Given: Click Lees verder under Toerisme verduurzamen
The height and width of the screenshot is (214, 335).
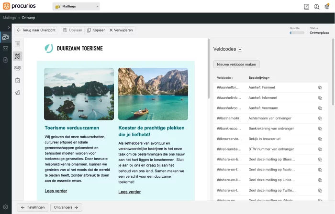Looking at the screenshot, I should point(56,191).
